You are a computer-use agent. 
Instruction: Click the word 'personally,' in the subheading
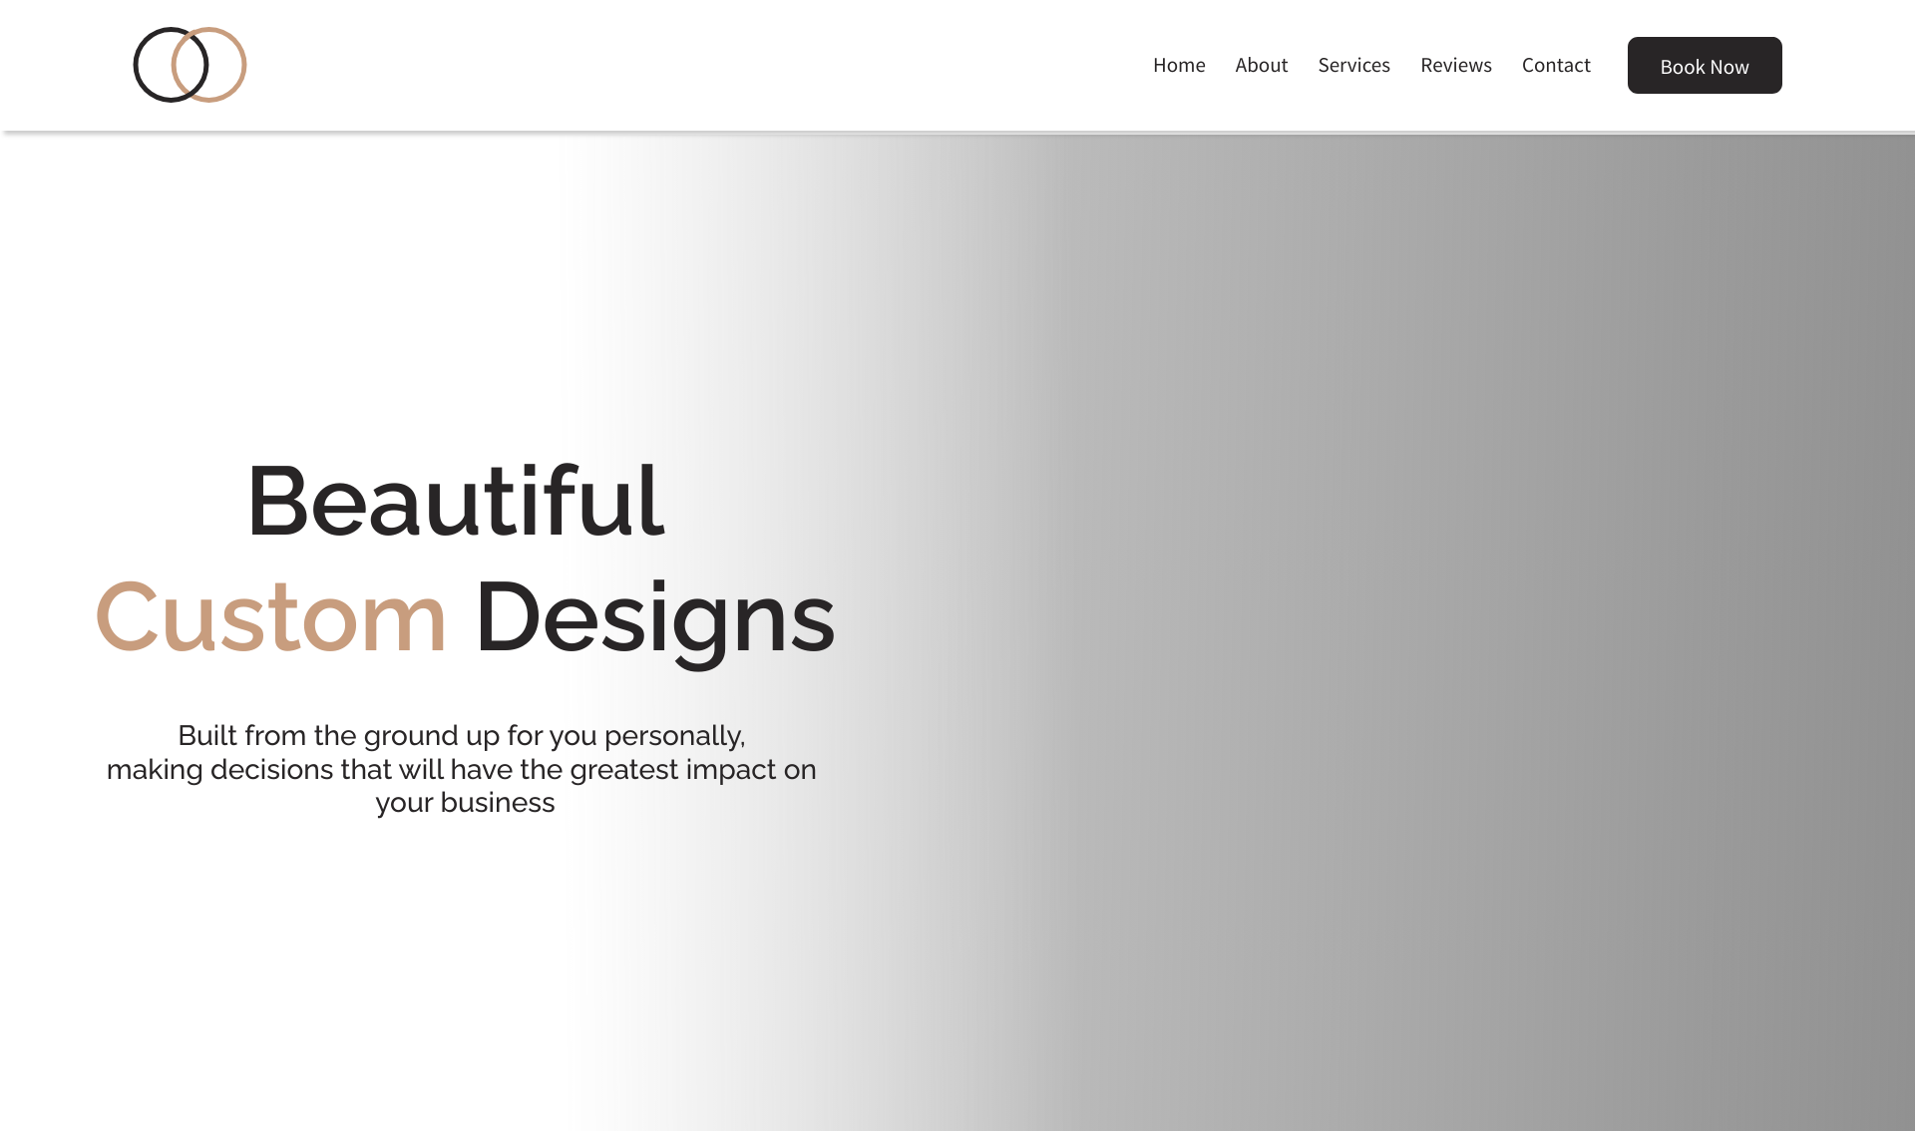click(x=674, y=736)
